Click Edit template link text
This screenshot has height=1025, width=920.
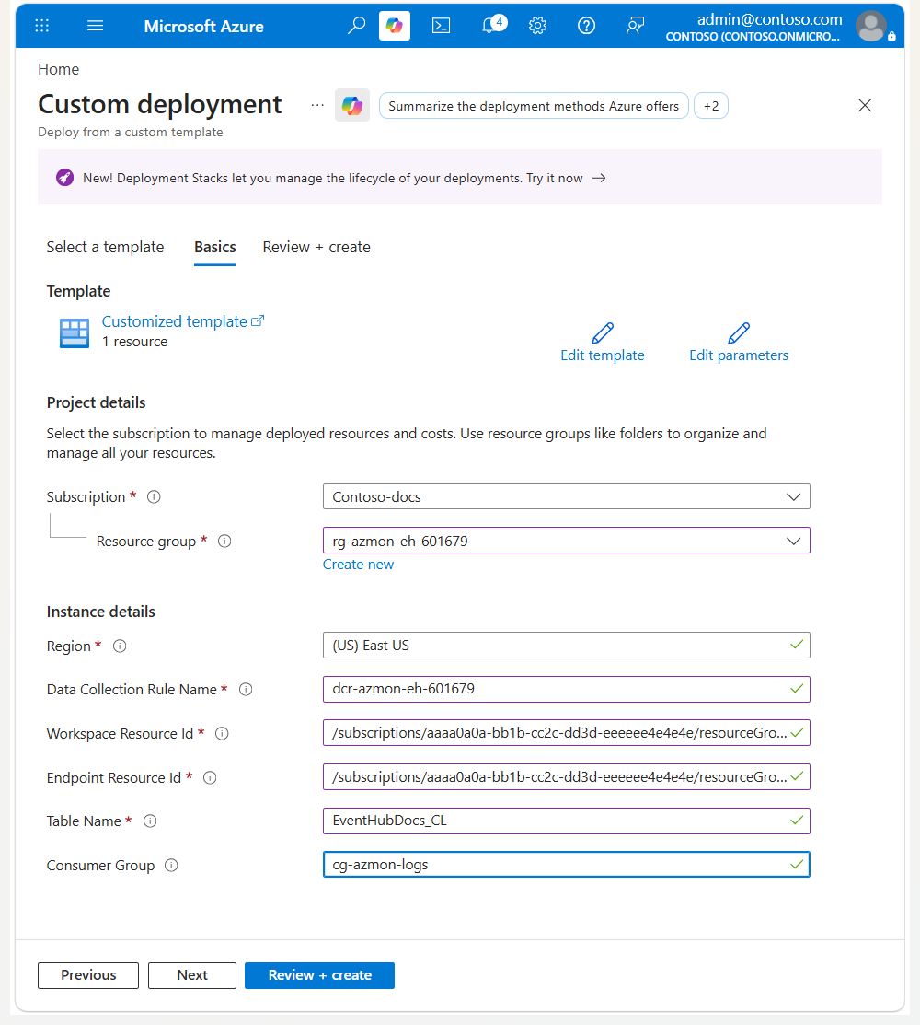click(602, 355)
